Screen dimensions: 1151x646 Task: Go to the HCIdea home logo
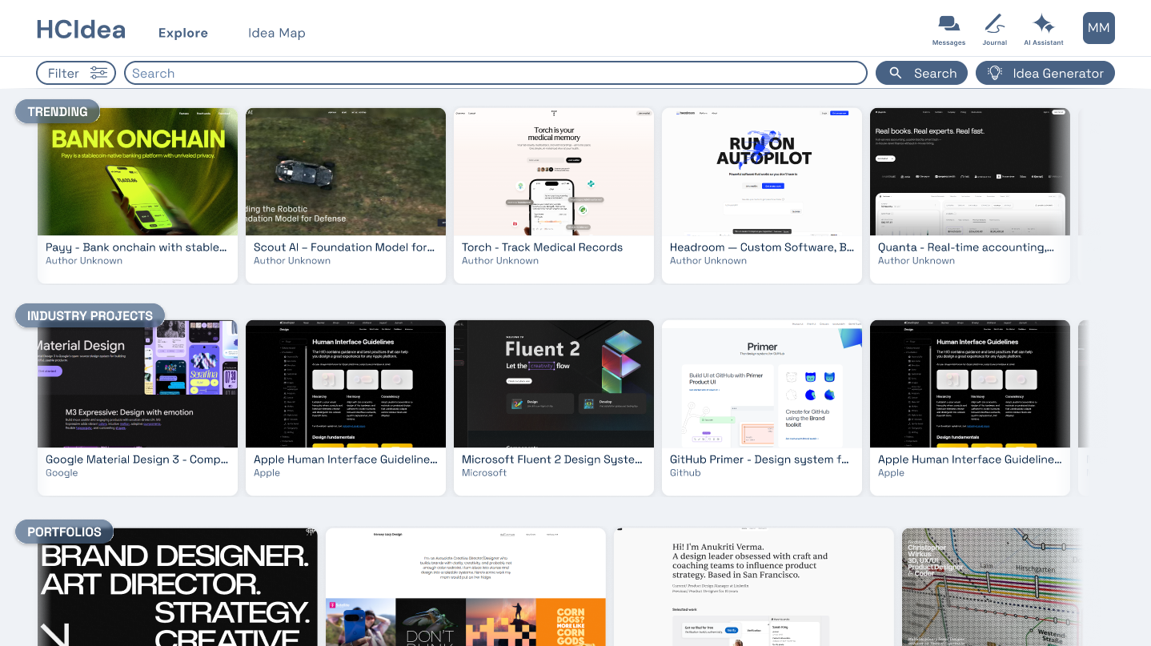point(81,30)
